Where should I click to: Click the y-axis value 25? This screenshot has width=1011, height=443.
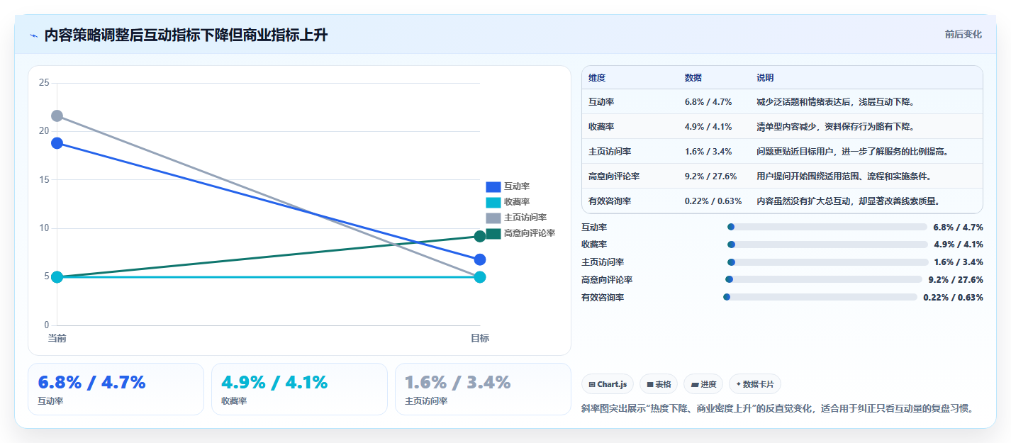click(x=44, y=83)
